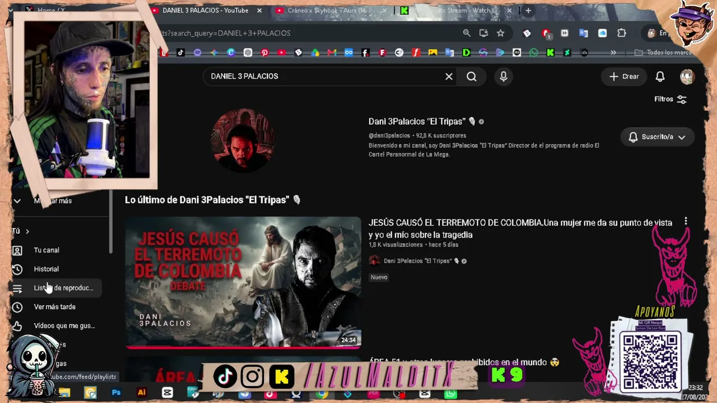Click the zoom magnifier in address bar
Screen dimensions: 717x403
coord(467,34)
